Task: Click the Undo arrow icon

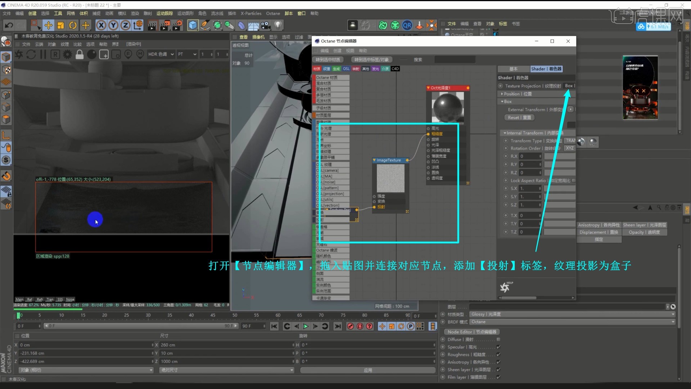Action: [x=9, y=25]
